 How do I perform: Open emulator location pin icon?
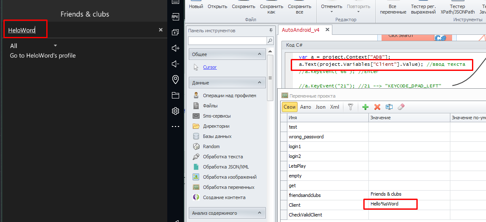click(175, 79)
